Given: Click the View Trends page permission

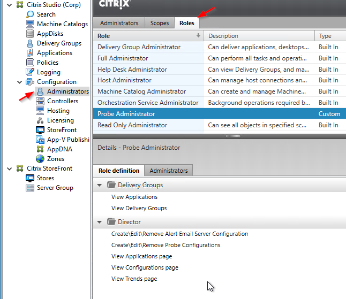Looking at the screenshot, I should coord(134,279).
